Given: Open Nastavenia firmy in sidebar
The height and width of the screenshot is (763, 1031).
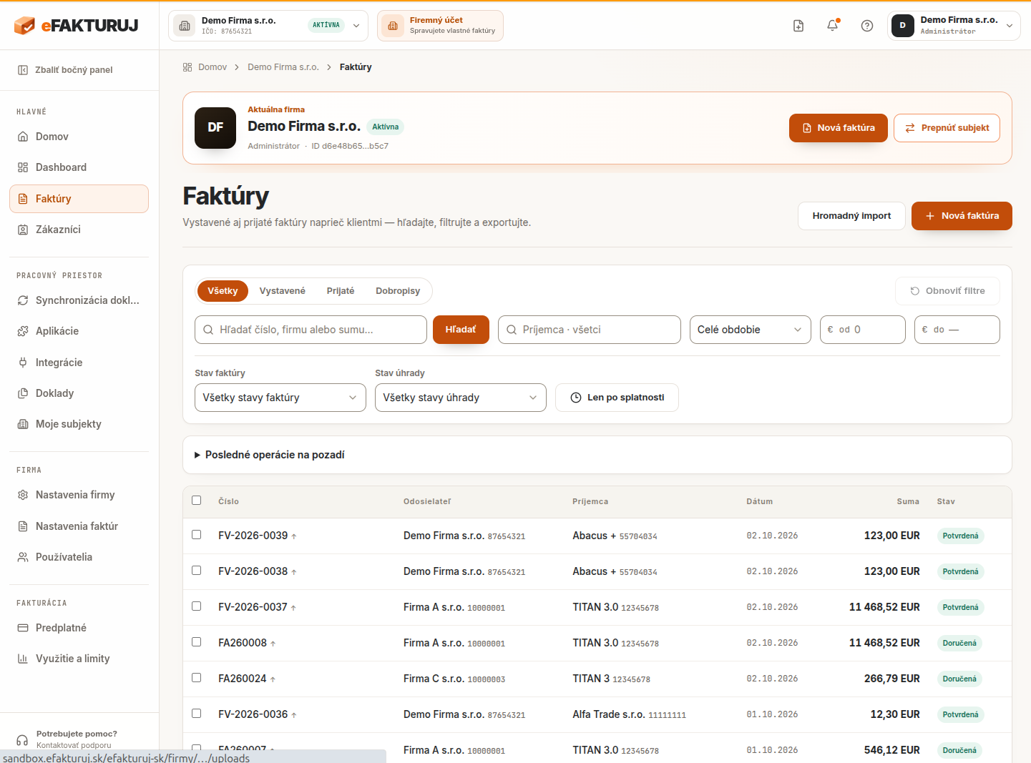Looking at the screenshot, I should click(79, 495).
